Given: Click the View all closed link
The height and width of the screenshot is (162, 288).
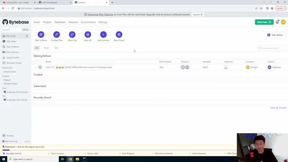Looking at the screenshot, I should tap(278, 108).
